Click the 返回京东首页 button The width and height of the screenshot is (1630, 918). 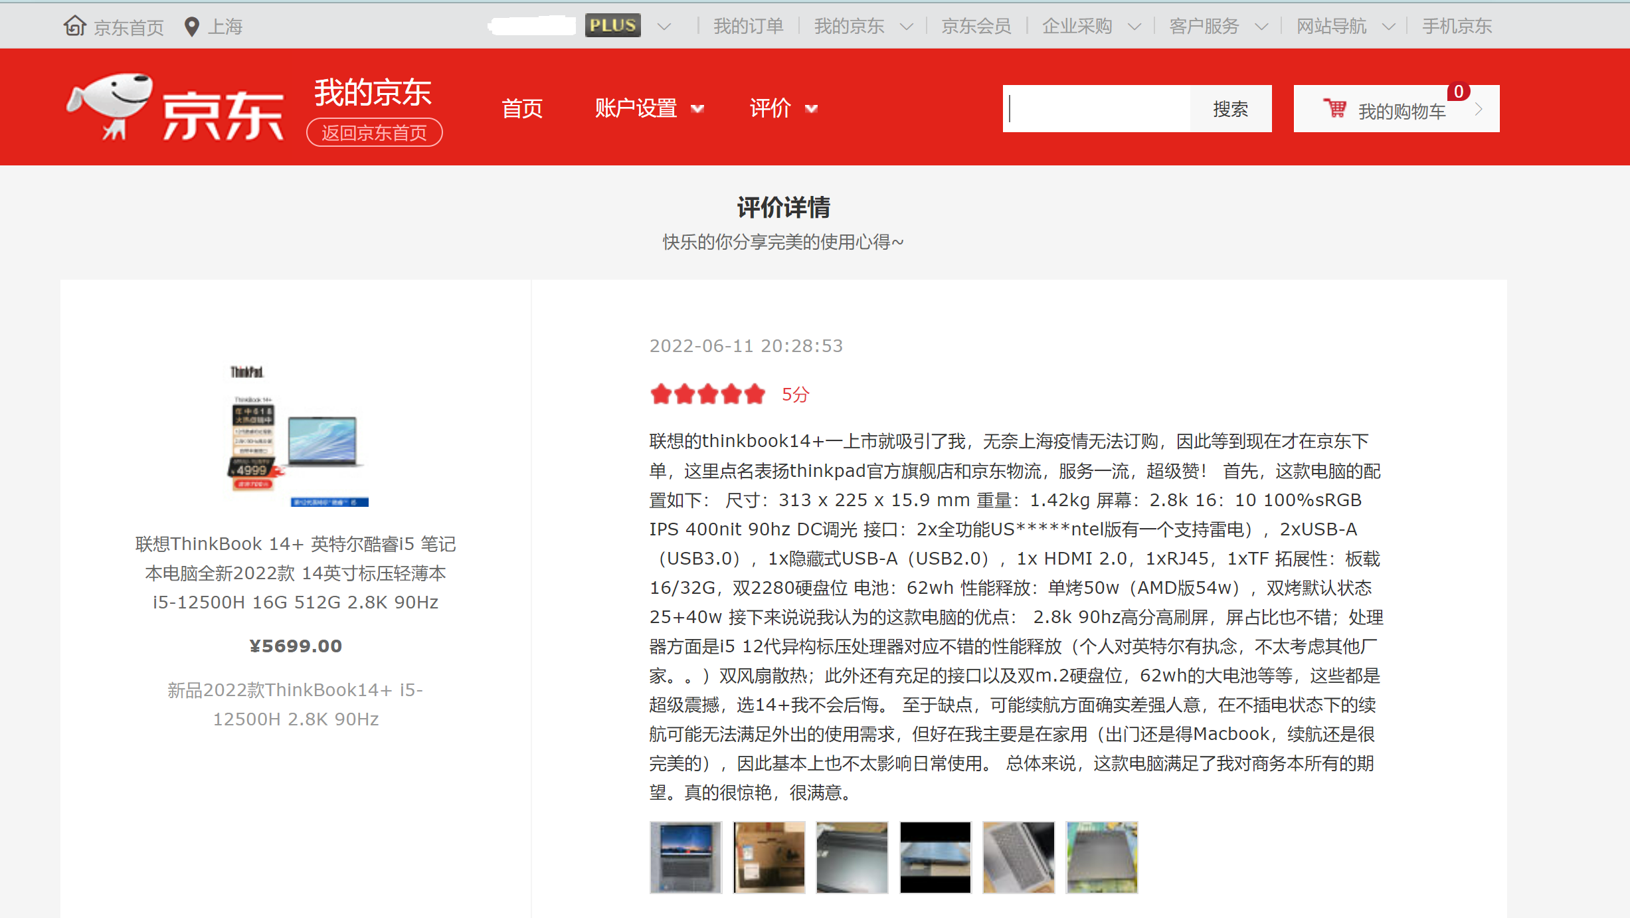[x=374, y=133]
